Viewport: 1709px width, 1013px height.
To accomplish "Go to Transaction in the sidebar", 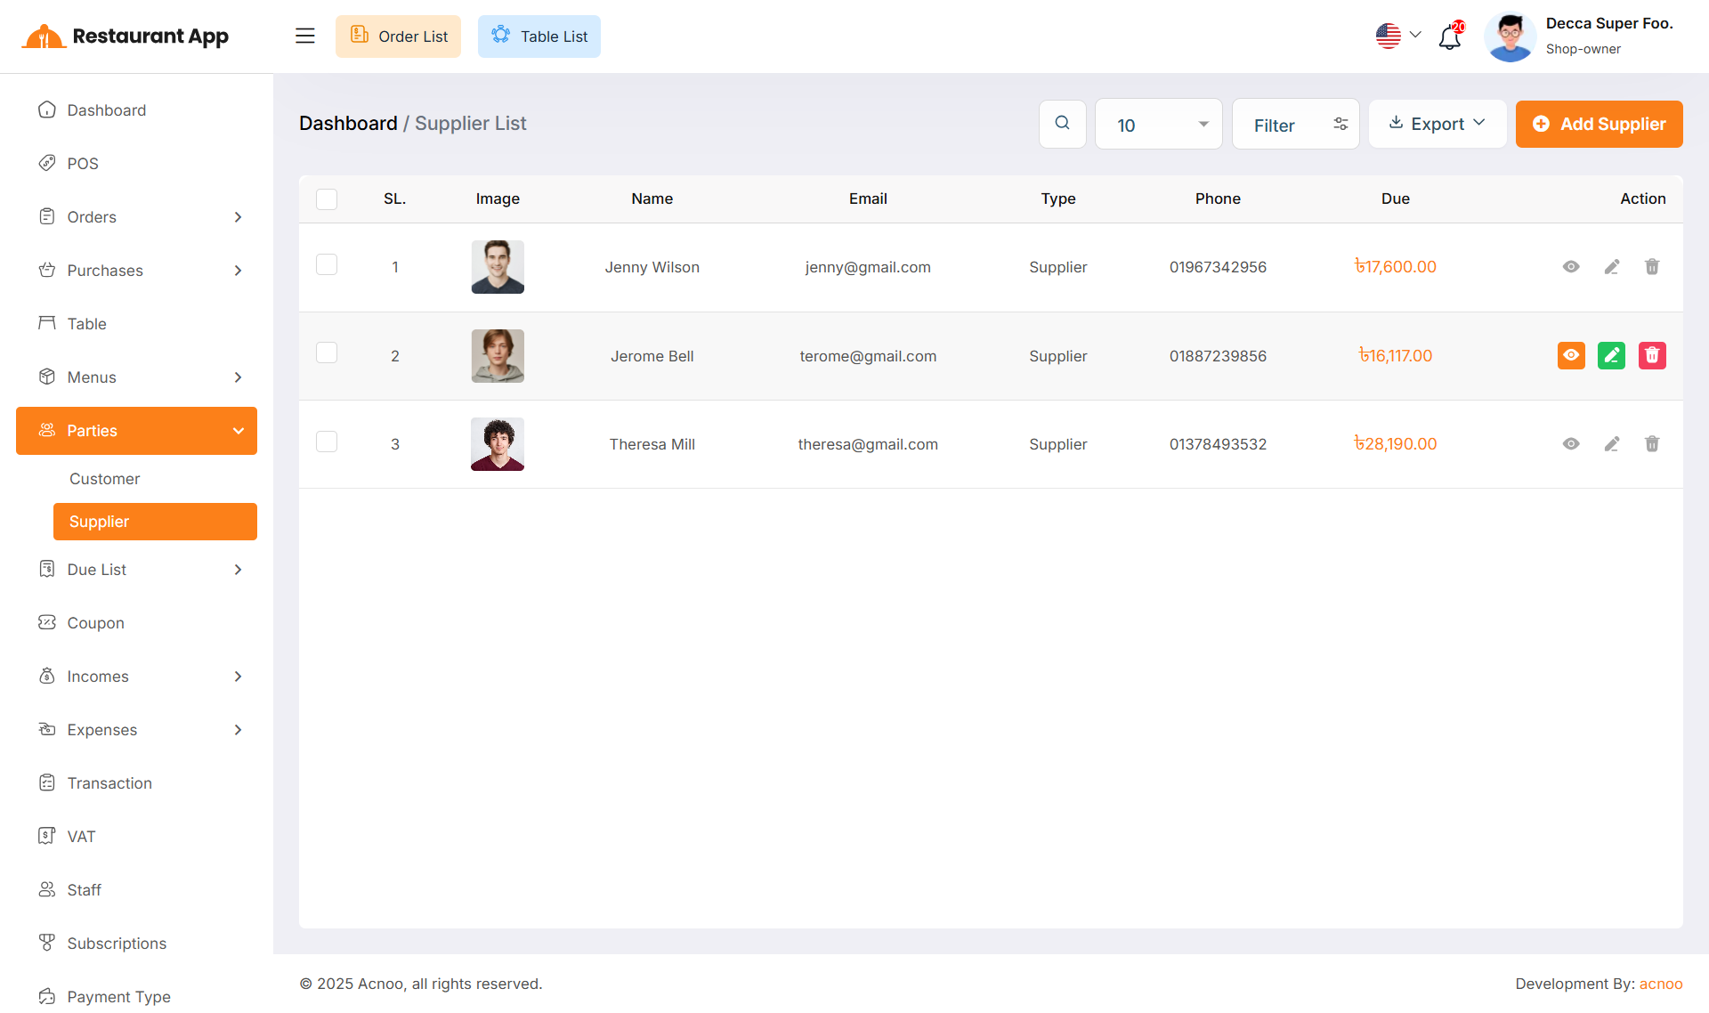I will [109, 783].
